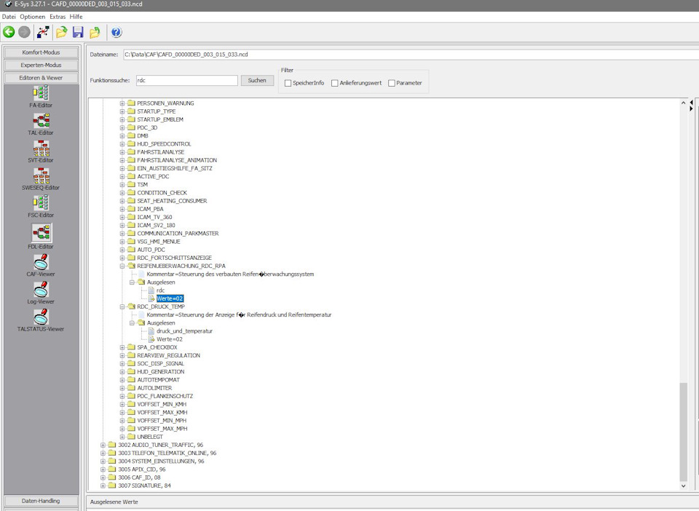Select the highlighted Werte=02 entry
699x511 pixels.
coord(170,298)
